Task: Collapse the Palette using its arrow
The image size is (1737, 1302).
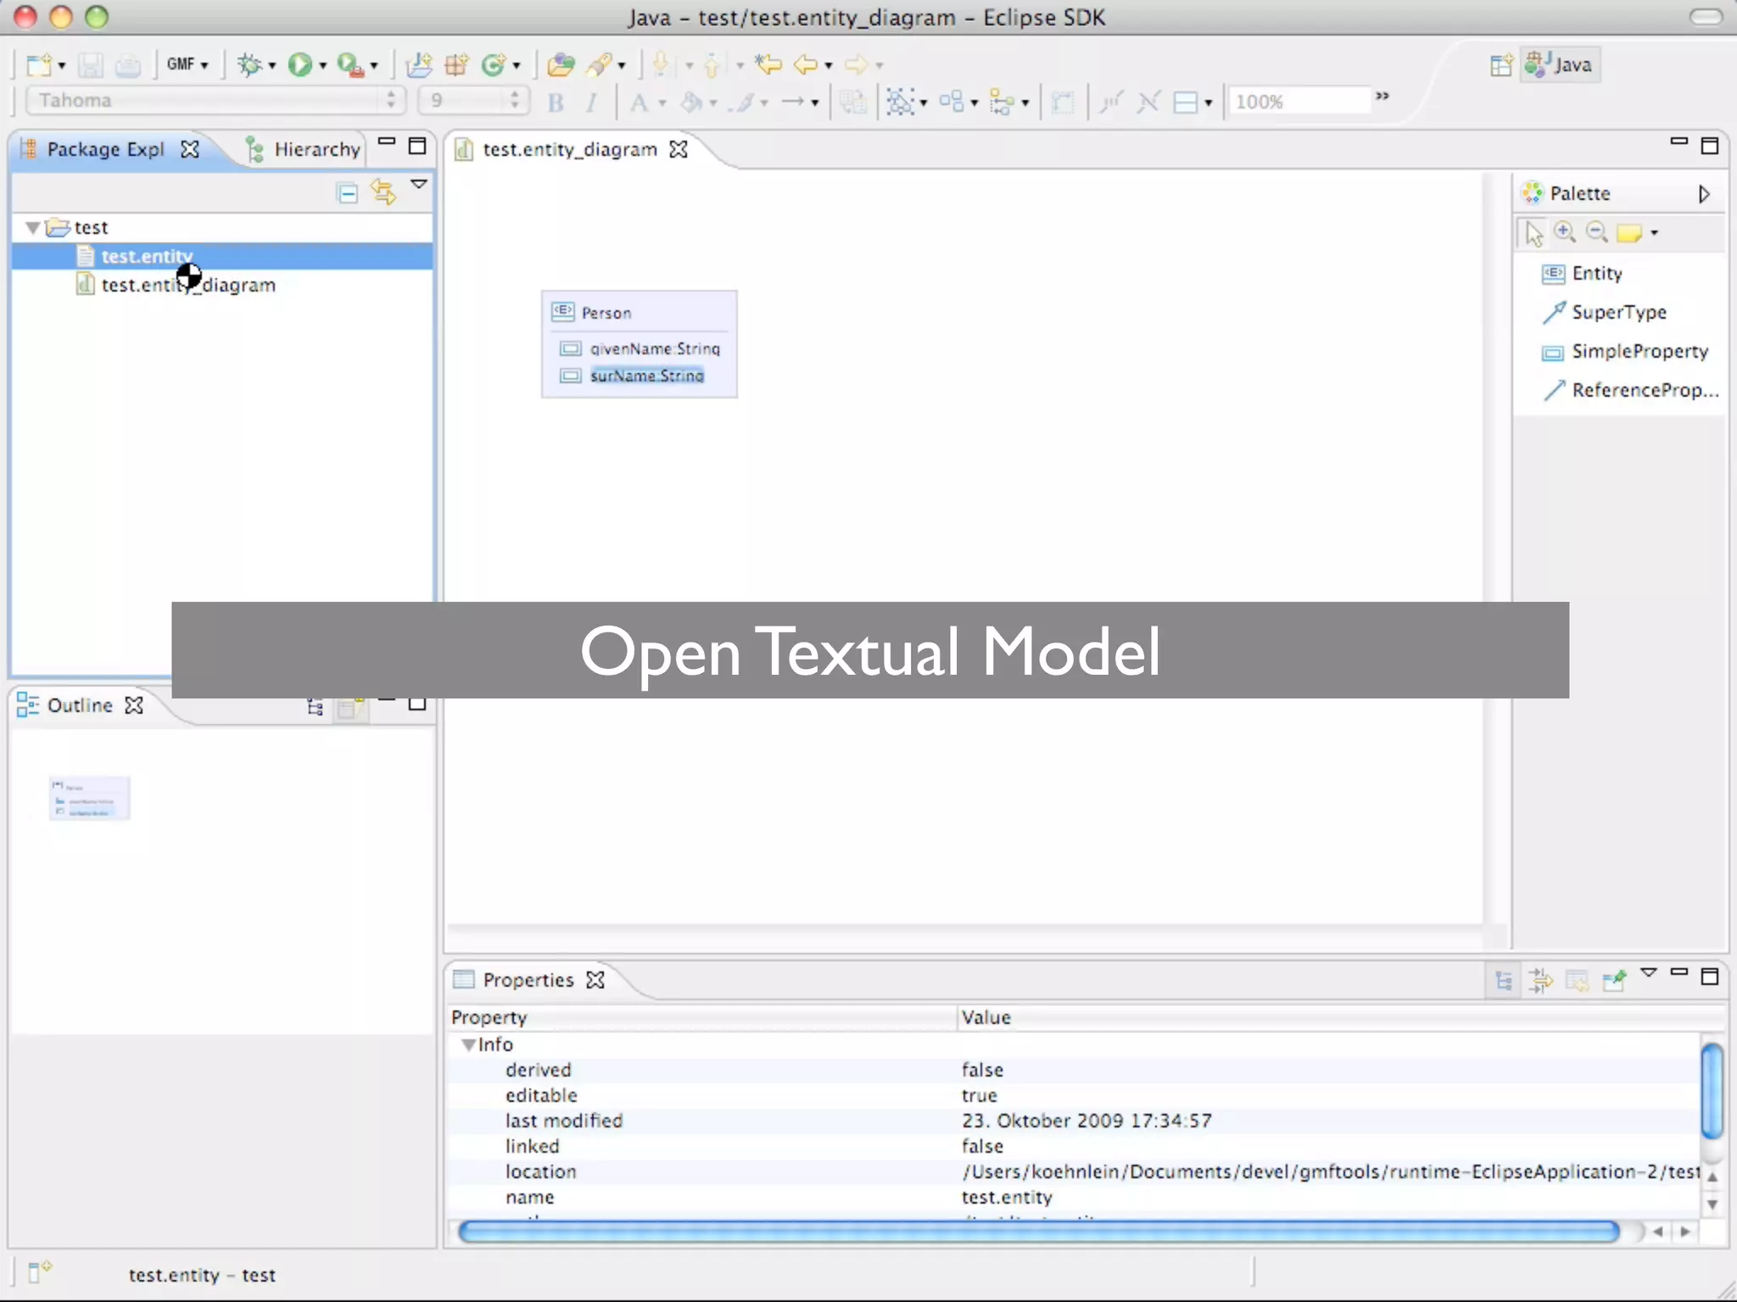Action: click(x=1703, y=194)
